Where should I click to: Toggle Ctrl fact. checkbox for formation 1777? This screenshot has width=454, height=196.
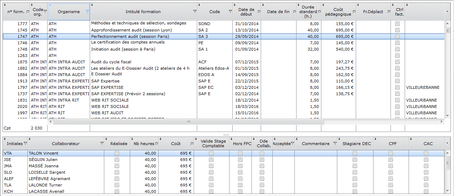(x=397, y=23)
